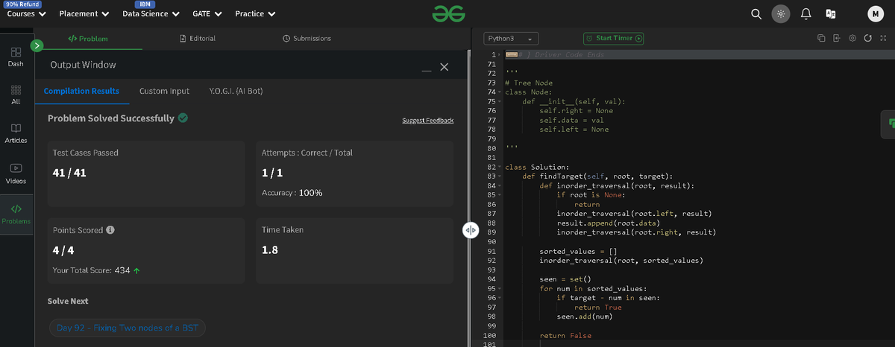Go to Dash in left sidebar
895x347 pixels.
pos(16,57)
